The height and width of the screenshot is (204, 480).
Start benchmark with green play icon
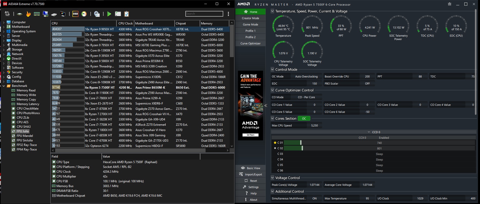pos(109,14)
